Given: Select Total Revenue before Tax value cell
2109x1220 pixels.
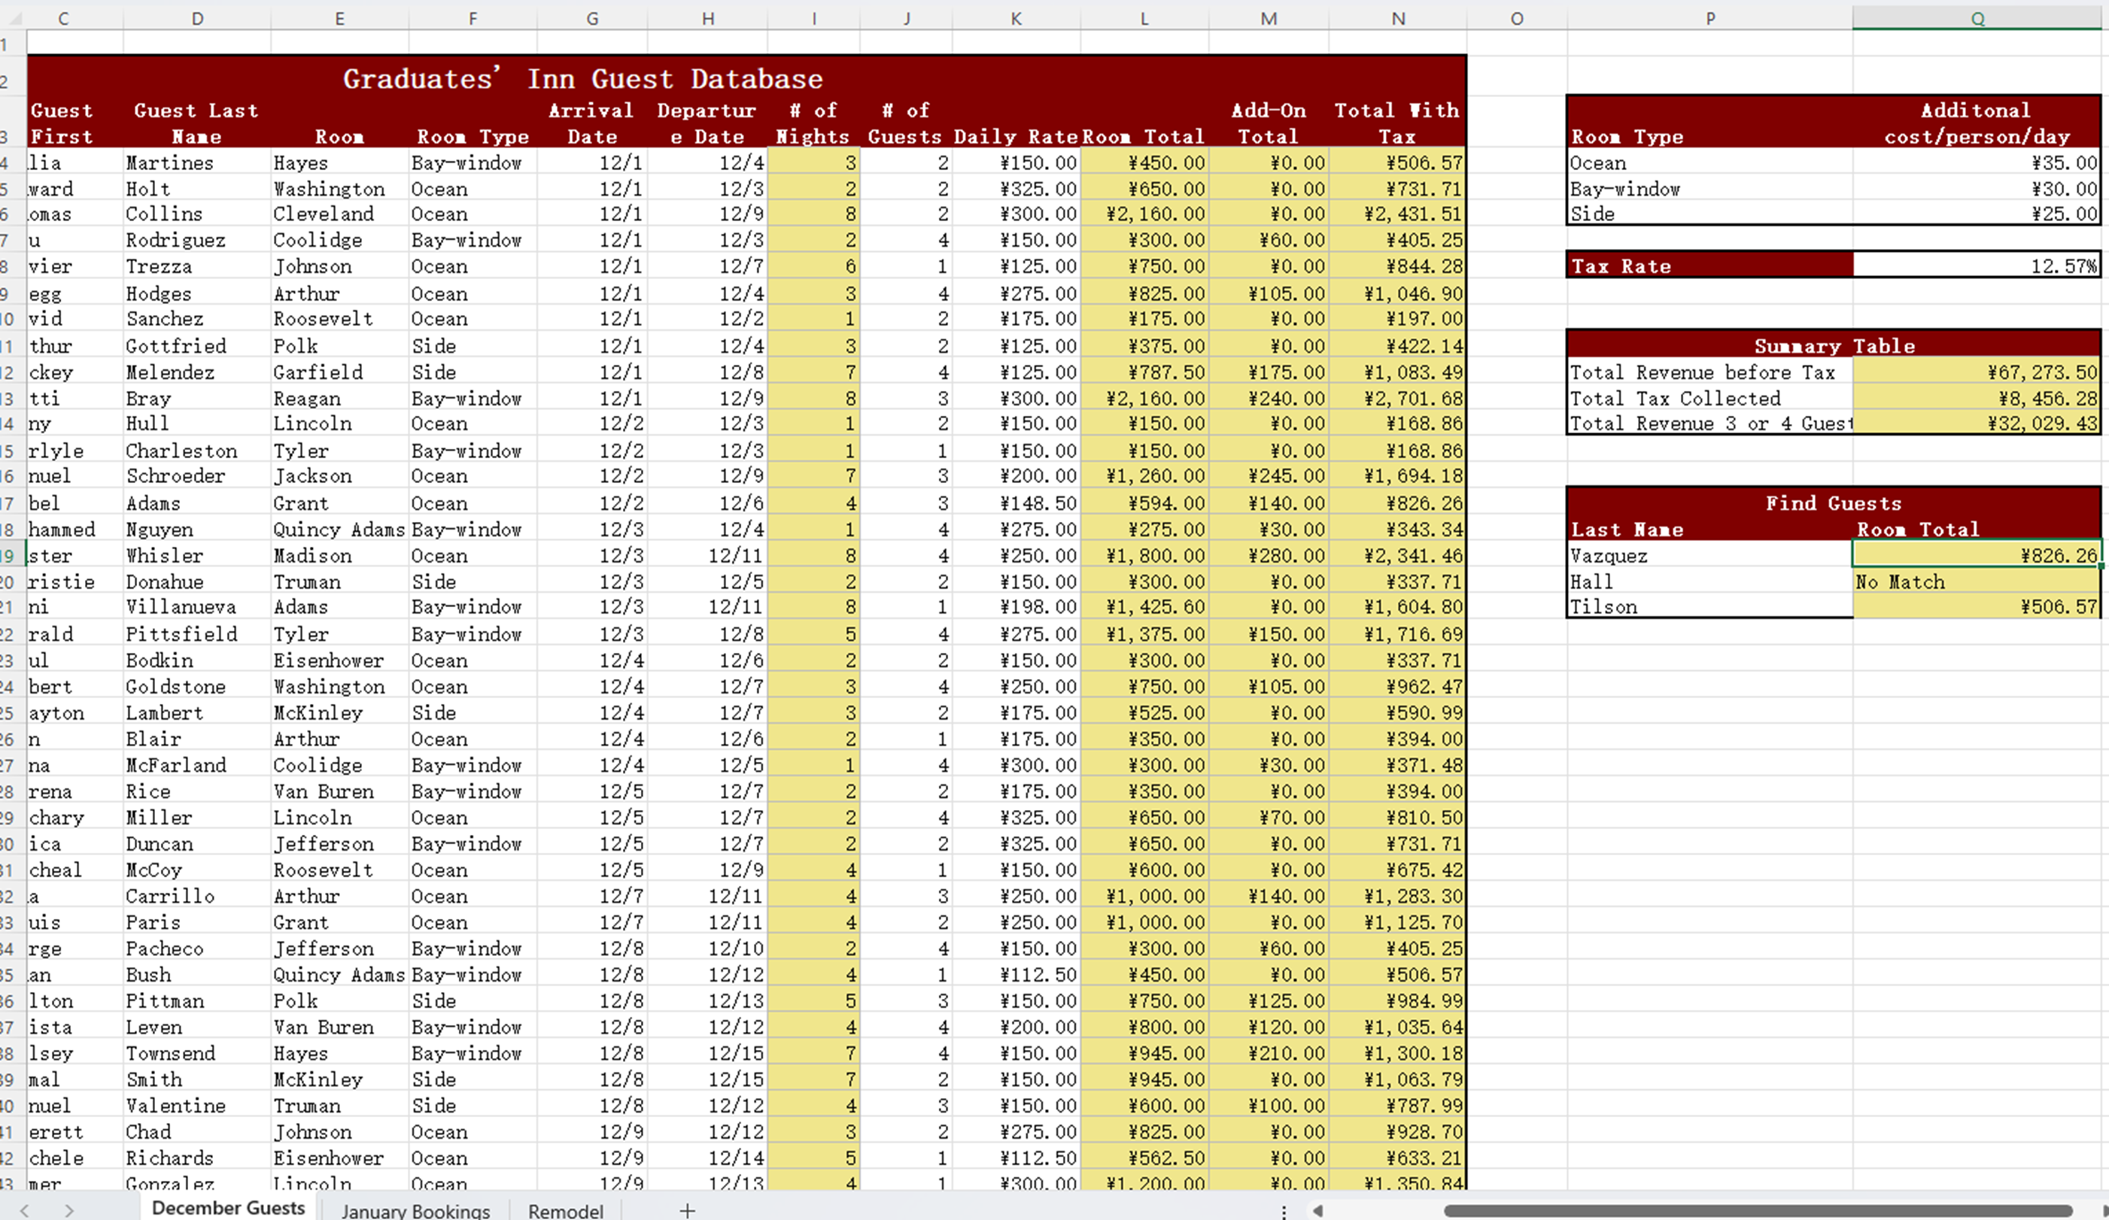Looking at the screenshot, I should pyautogui.click(x=1977, y=372).
